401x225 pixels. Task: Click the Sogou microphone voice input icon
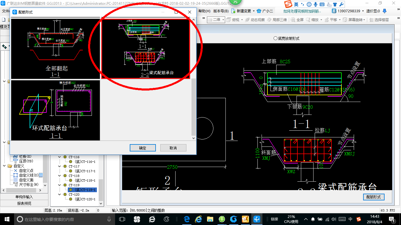click(316, 4)
